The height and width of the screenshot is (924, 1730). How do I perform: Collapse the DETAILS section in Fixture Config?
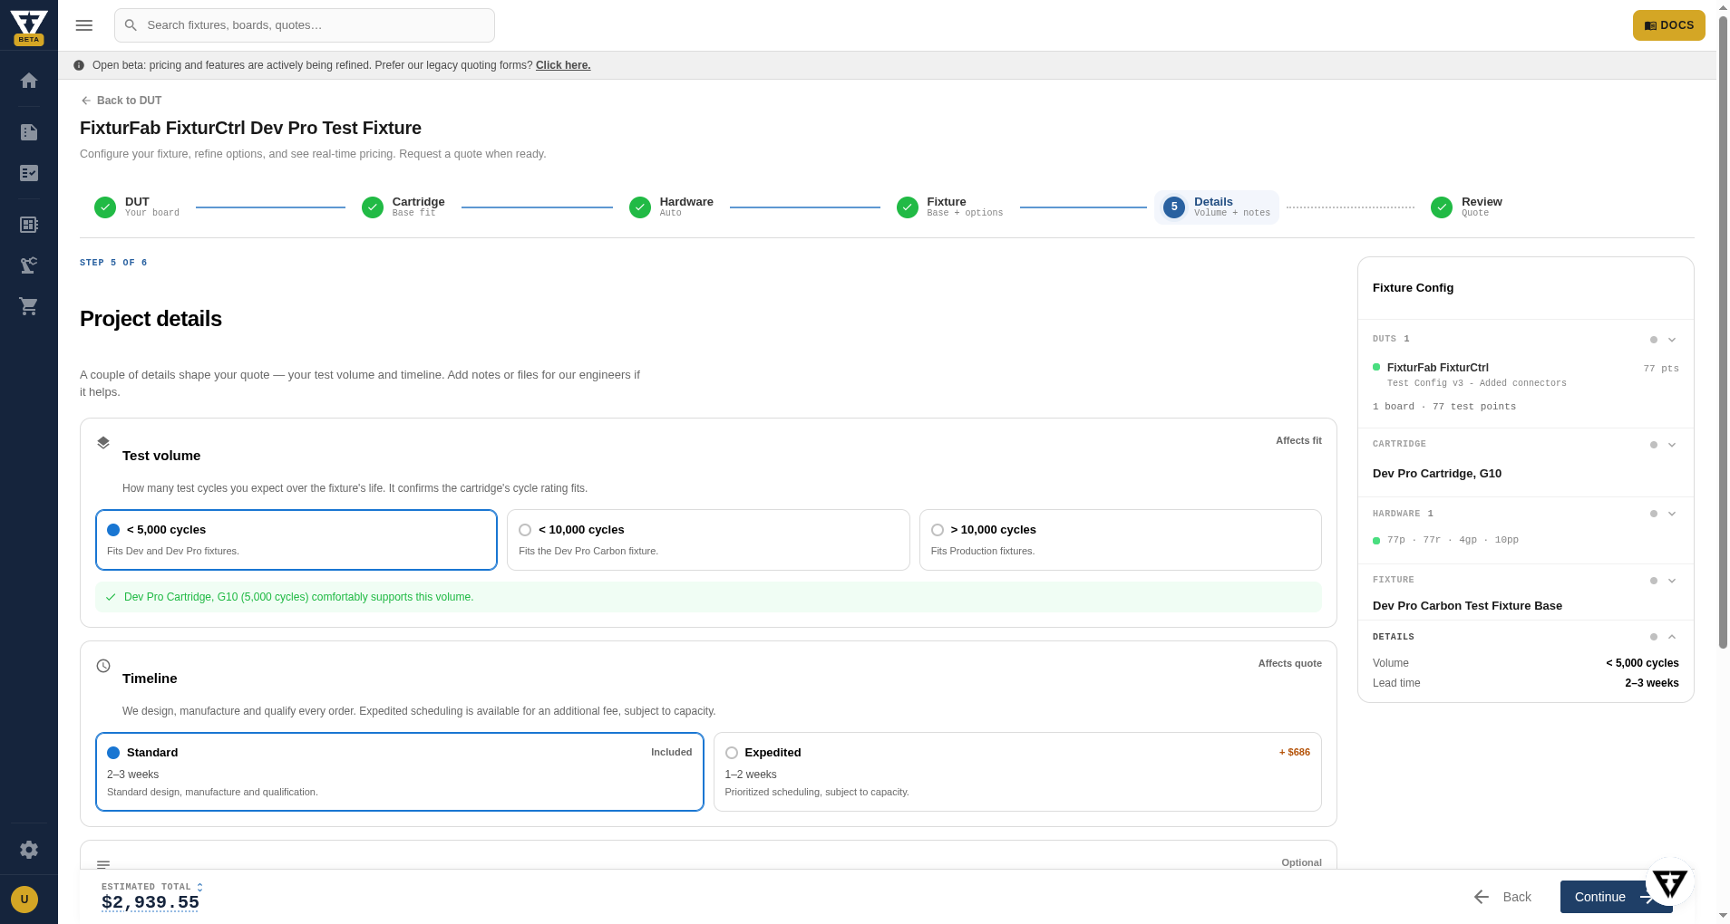tap(1672, 637)
